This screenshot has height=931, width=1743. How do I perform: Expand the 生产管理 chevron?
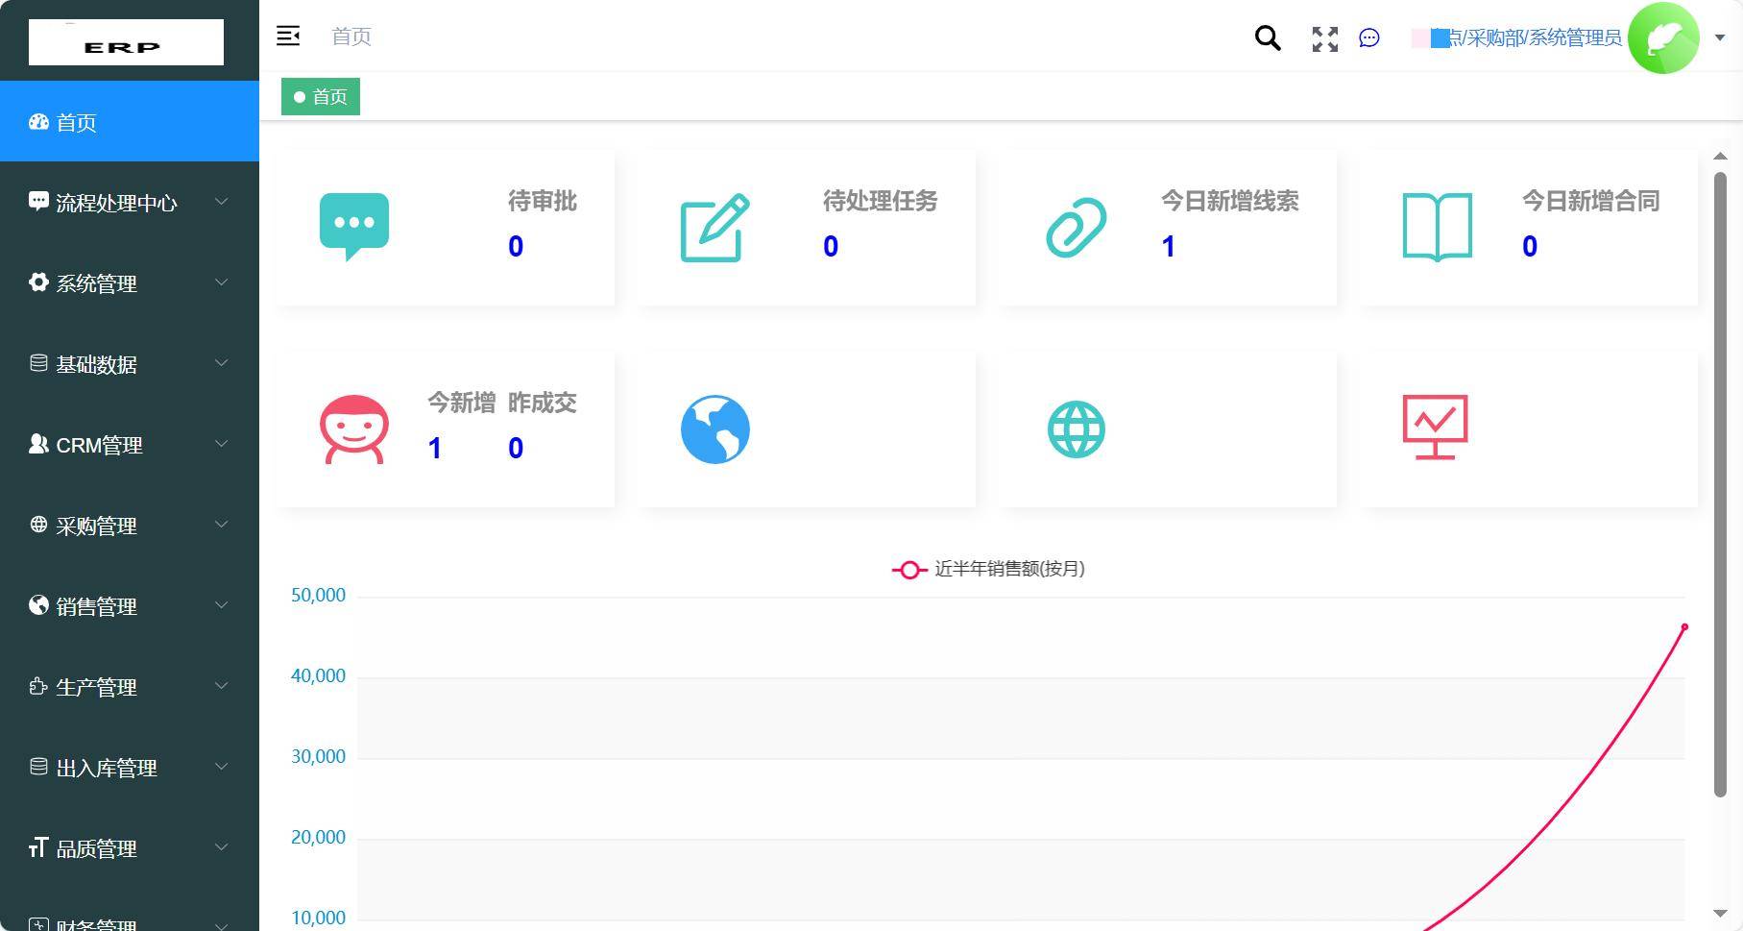(221, 685)
